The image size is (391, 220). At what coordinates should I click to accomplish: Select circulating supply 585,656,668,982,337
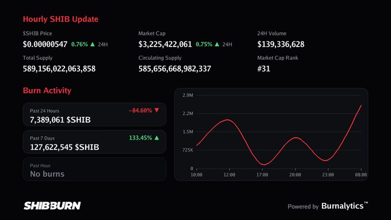point(175,69)
